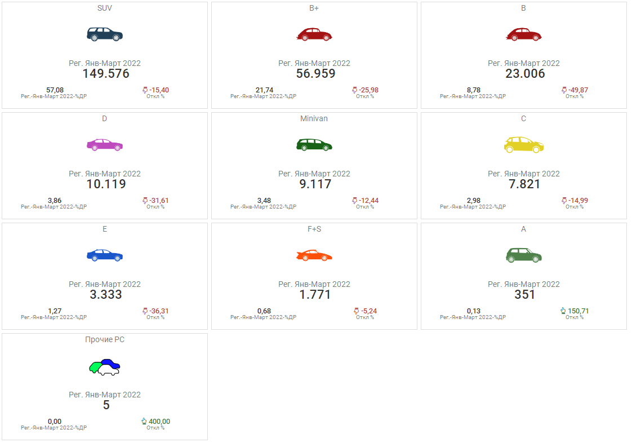
Task: Click the SUV share value 57,08
Action: pos(55,90)
